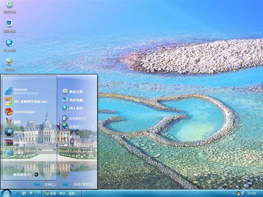Launch Internet Explorer from the Start menu
The height and width of the screenshot is (197, 263).
click(x=21, y=91)
